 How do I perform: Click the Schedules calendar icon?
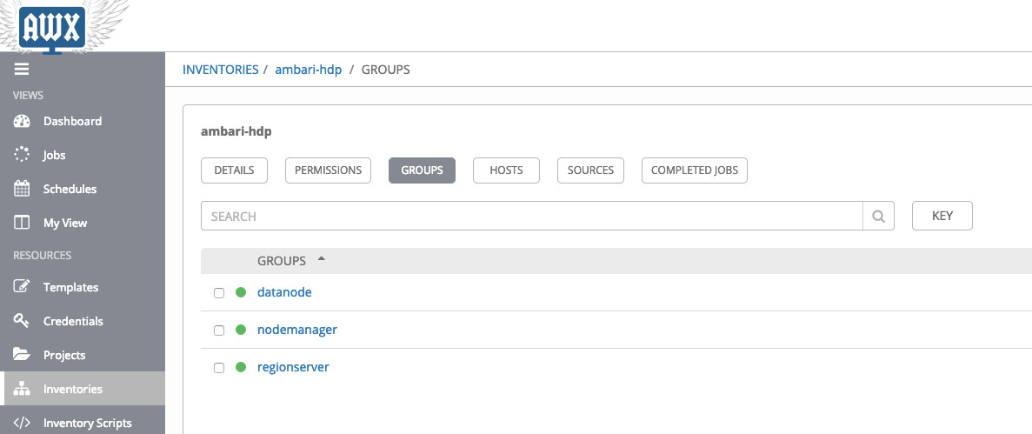22,189
